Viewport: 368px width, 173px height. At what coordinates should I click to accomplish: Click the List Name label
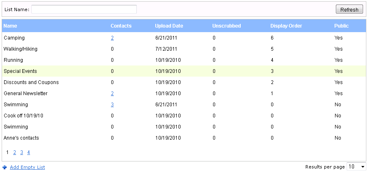17,9
